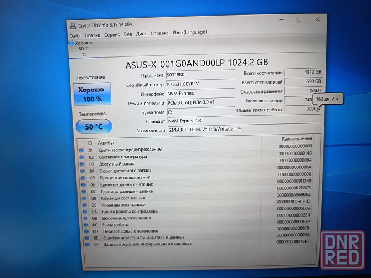Open the Язык(Language) menu
The height and width of the screenshot is (278, 371).
click(190, 32)
